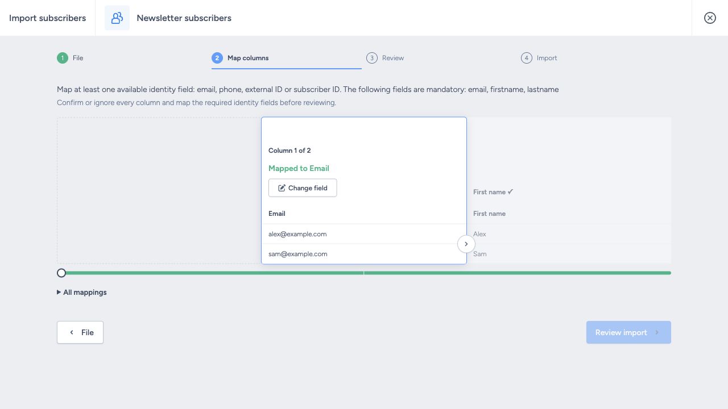The image size is (728, 409).
Task: Click the Newsletter subscribers people icon
Action: tap(117, 18)
